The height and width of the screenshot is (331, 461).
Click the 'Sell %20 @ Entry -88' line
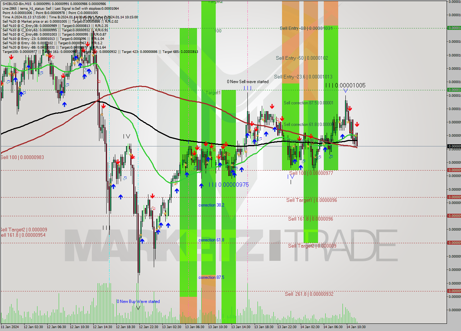click(54, 47)
